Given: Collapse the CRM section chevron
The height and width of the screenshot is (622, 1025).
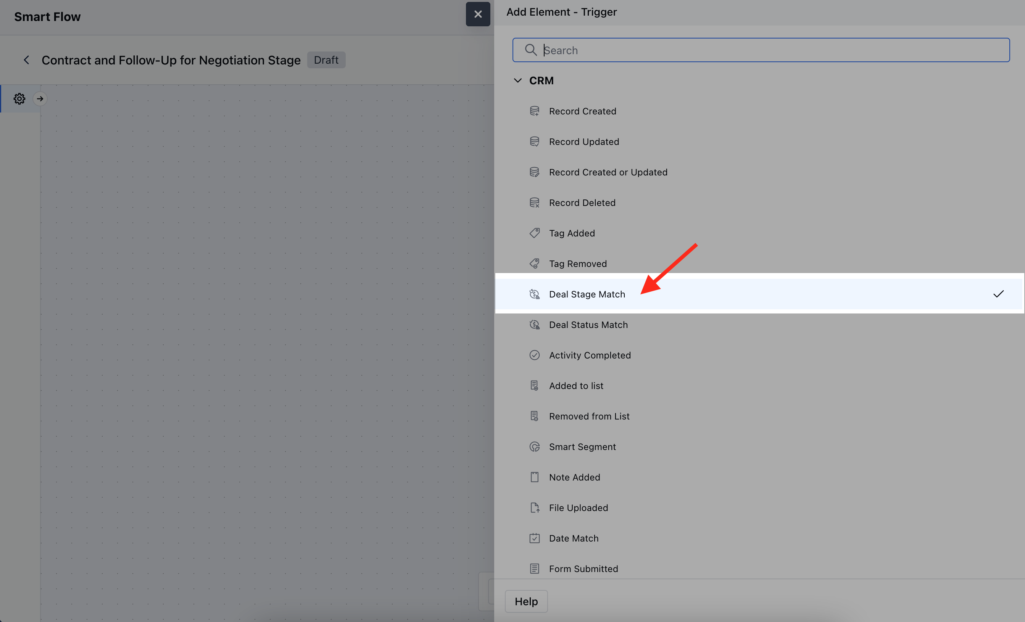Looking at the screenshot, I should click(x=517, y=81).
